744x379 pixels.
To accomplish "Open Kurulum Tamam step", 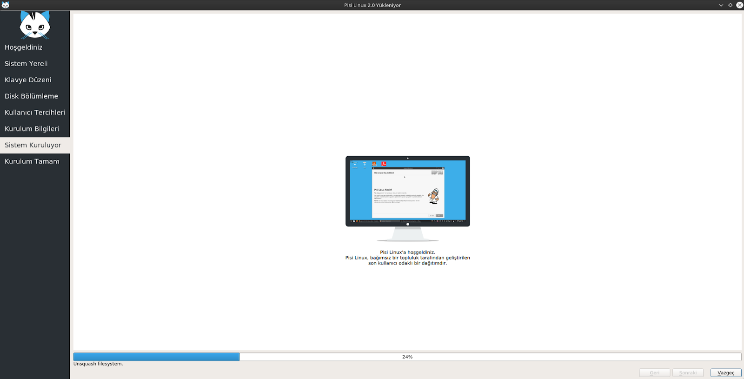I will [x=35, y=161].
